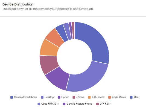Image resolution: width=146 pixels, height=107 pixels.
Task: Click the Device Distribution heading
Action: click(x=18, y=4)
